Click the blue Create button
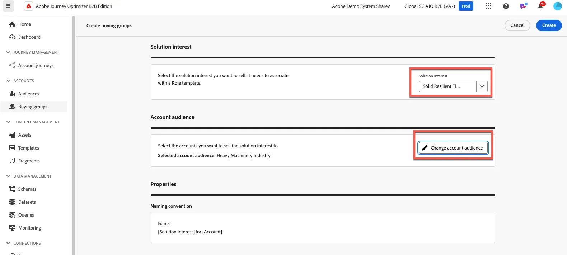Screen dimensions: 567x255 [549, 25]
